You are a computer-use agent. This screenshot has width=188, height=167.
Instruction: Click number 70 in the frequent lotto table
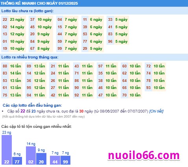point(124,95)
